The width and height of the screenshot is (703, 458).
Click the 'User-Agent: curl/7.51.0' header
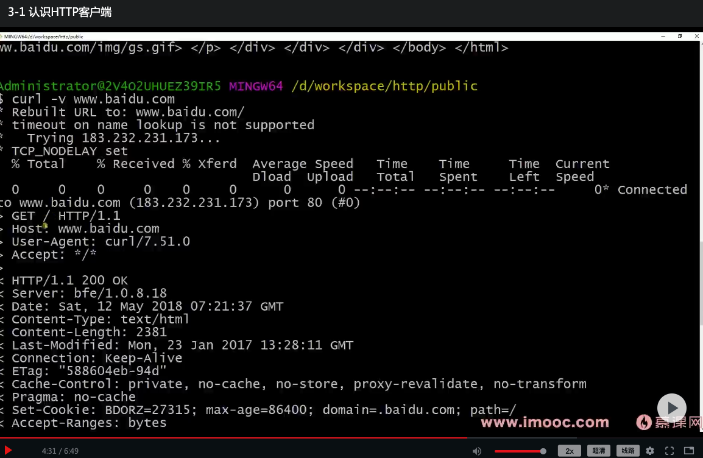[101, 242]
